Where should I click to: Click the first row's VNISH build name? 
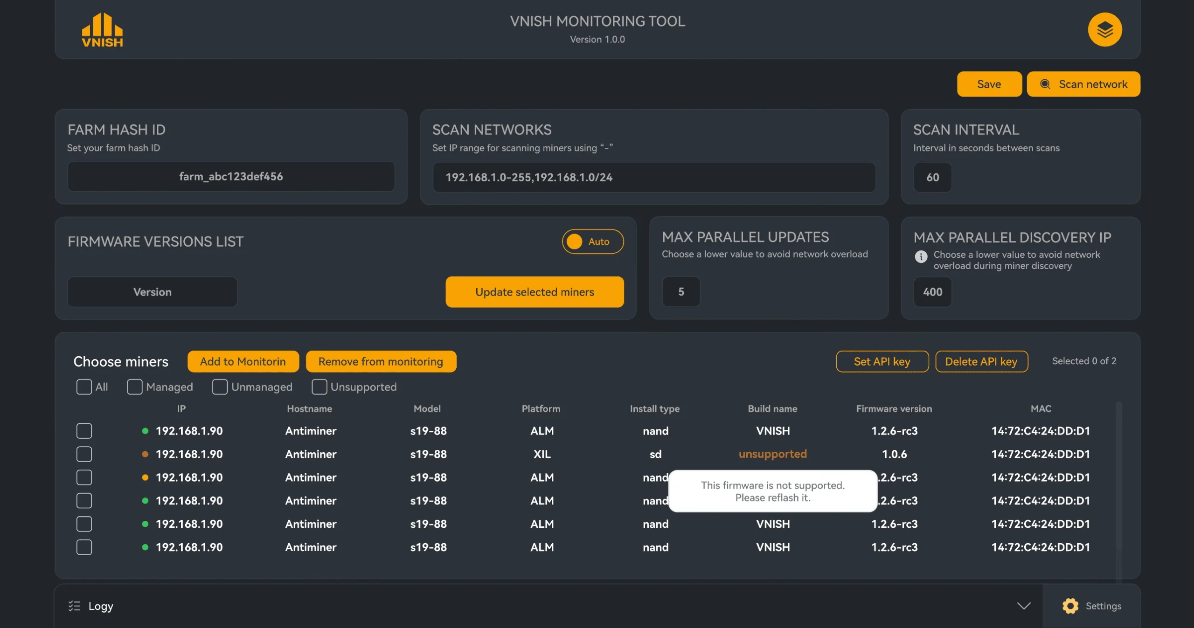pos(772,430)
